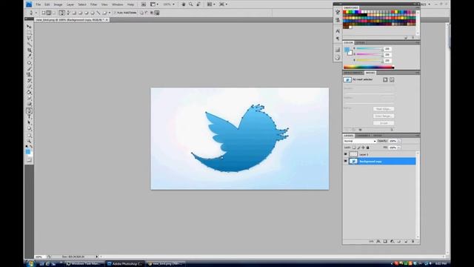Select the Pen tool in toolbox
This screenshot has height=267, width=474.
[29, 111]
